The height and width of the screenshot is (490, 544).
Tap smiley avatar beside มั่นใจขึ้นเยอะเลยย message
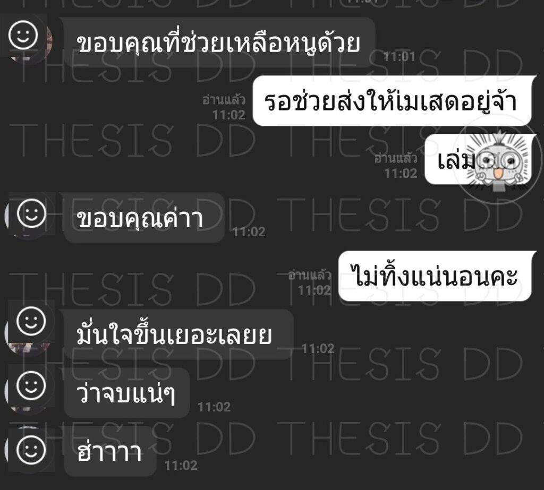click(x=31, y=322)
